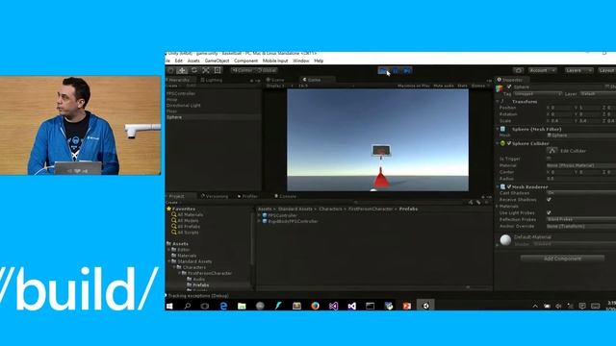Open the Windows Start menu
This screenshot has height=346, width=616.
pyautogui.click(x=169, y=306)
